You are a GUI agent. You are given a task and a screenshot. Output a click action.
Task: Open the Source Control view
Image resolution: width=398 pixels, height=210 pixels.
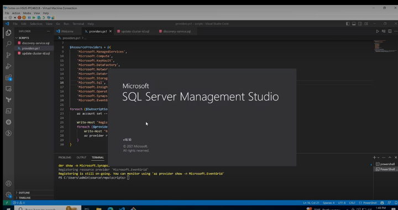[x=8, y=55]
